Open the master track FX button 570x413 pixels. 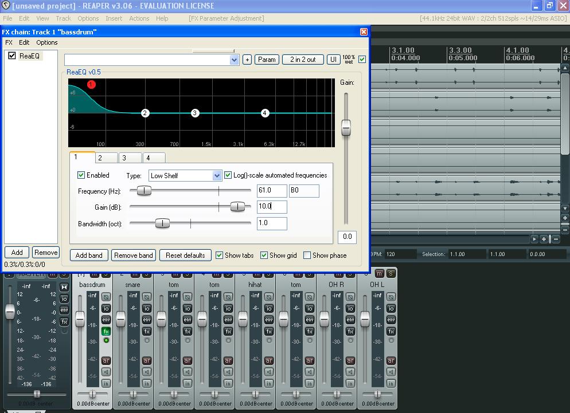(64, 321)
